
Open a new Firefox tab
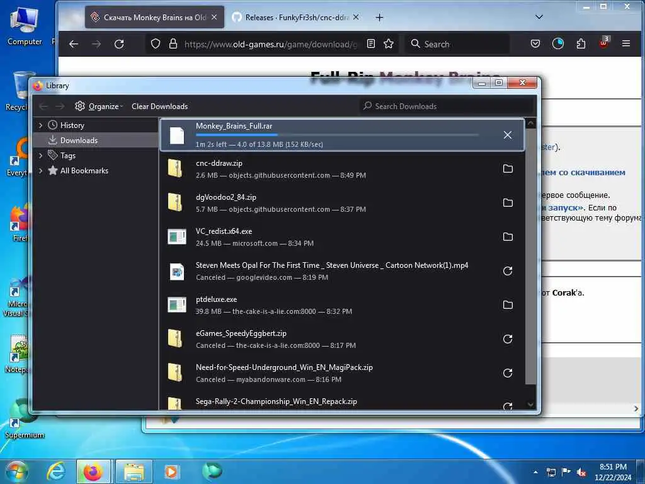click(x=379, y=17)
